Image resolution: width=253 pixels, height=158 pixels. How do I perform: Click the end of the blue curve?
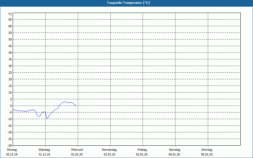click(76, 106)
